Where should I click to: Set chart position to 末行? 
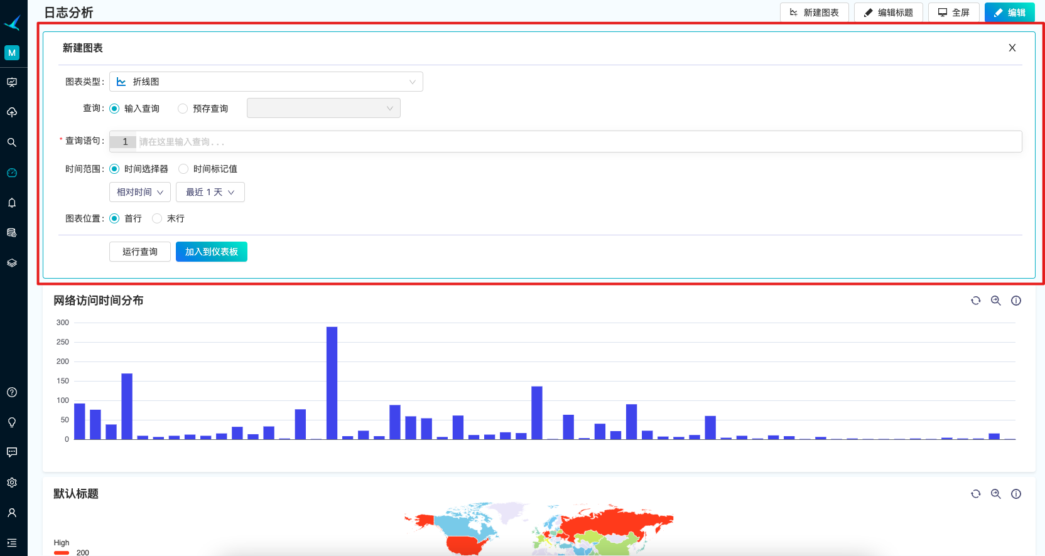(157, 218)
